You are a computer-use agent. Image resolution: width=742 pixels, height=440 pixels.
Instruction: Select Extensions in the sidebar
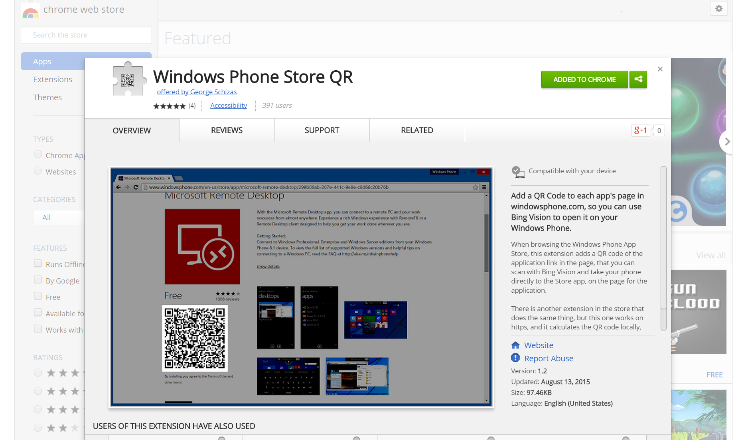pyautogui.click(x=53, y=79)
